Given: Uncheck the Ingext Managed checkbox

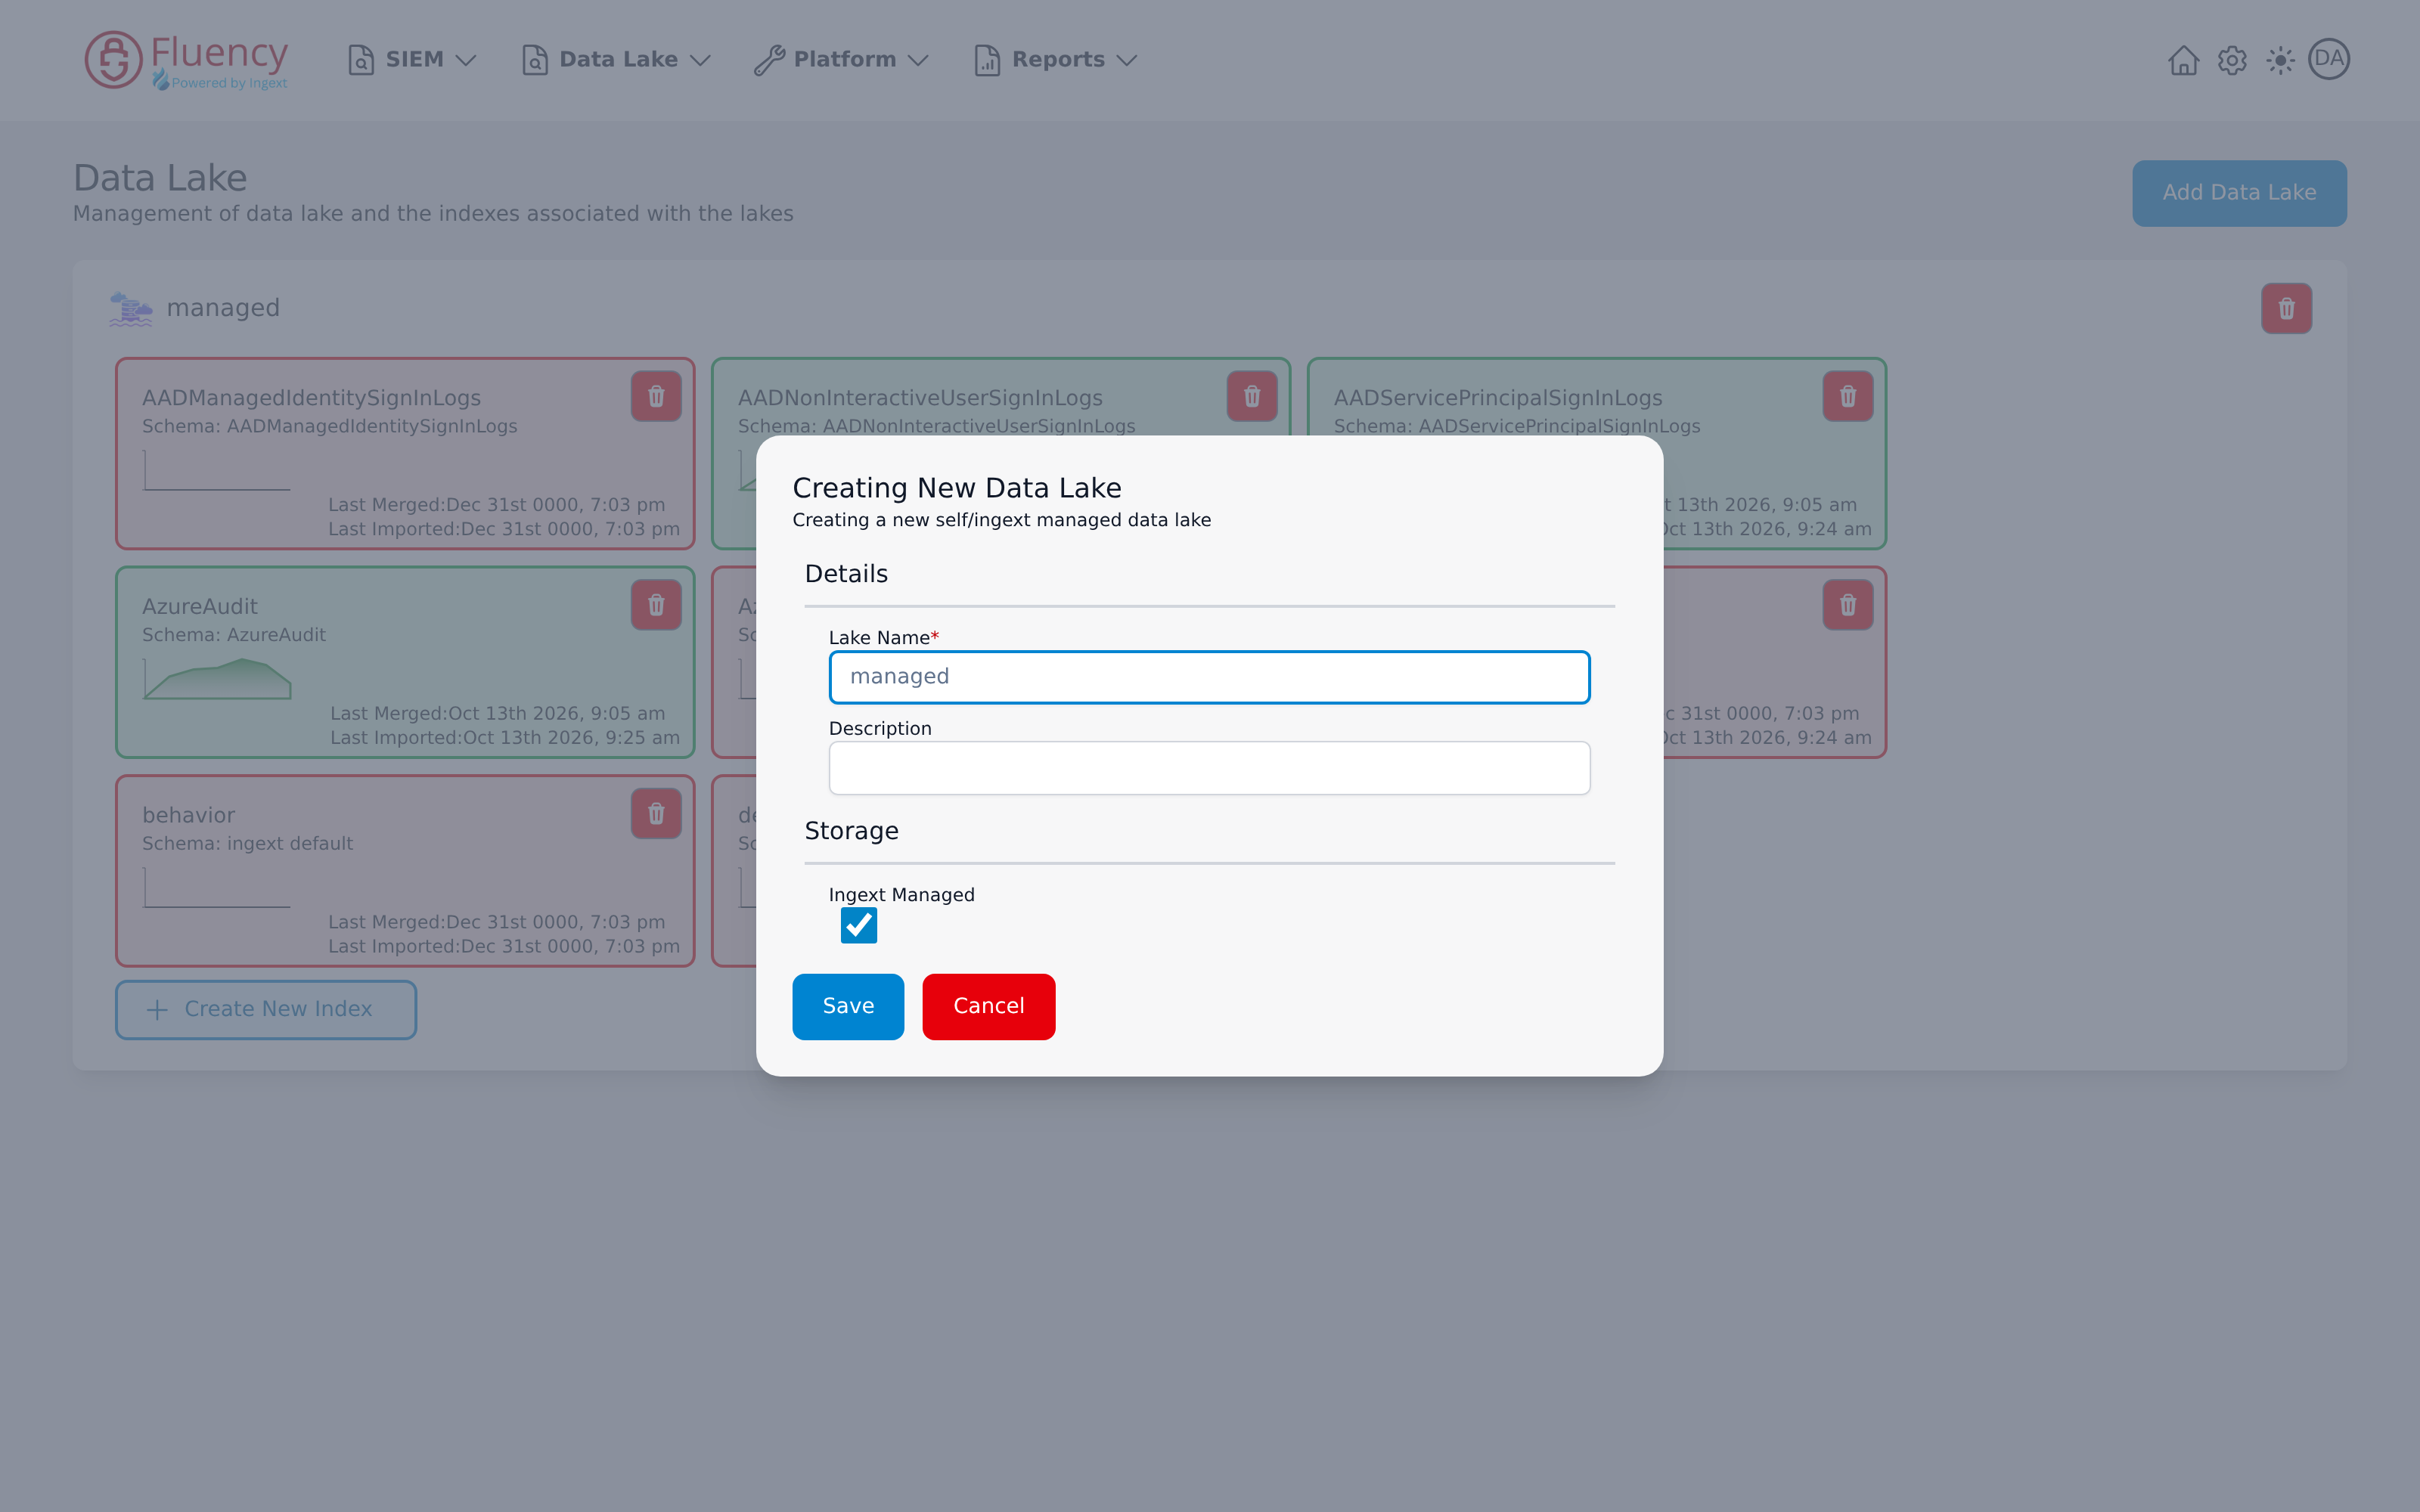Looking at the screenshot, I should point(859,925).
